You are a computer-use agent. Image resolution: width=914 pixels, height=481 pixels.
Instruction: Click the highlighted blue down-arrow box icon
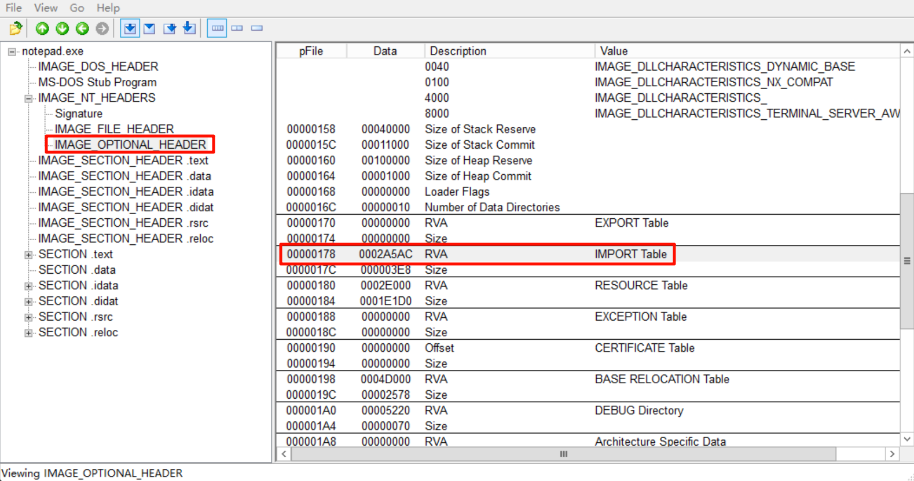tap(130, 28)
